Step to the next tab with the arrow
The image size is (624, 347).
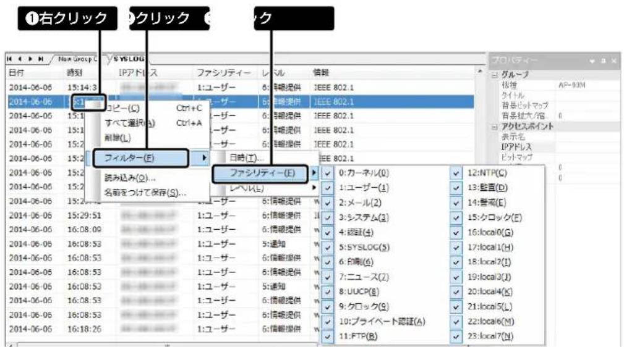coord(30,59)
